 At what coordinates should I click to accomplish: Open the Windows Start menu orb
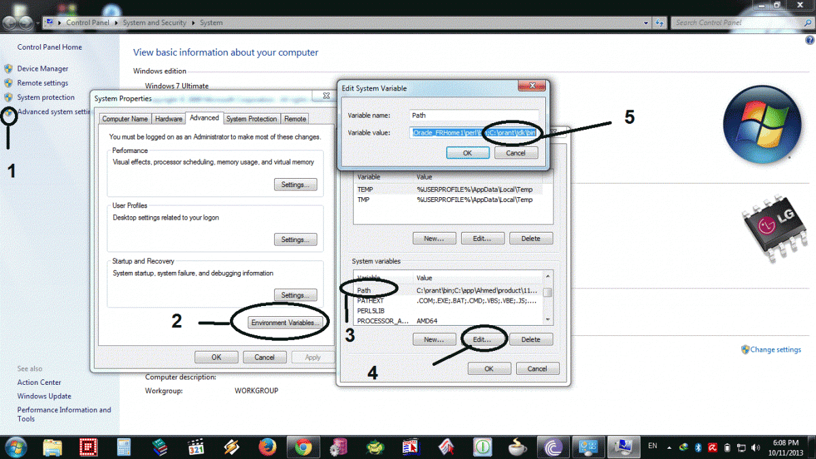coord(15,447)
